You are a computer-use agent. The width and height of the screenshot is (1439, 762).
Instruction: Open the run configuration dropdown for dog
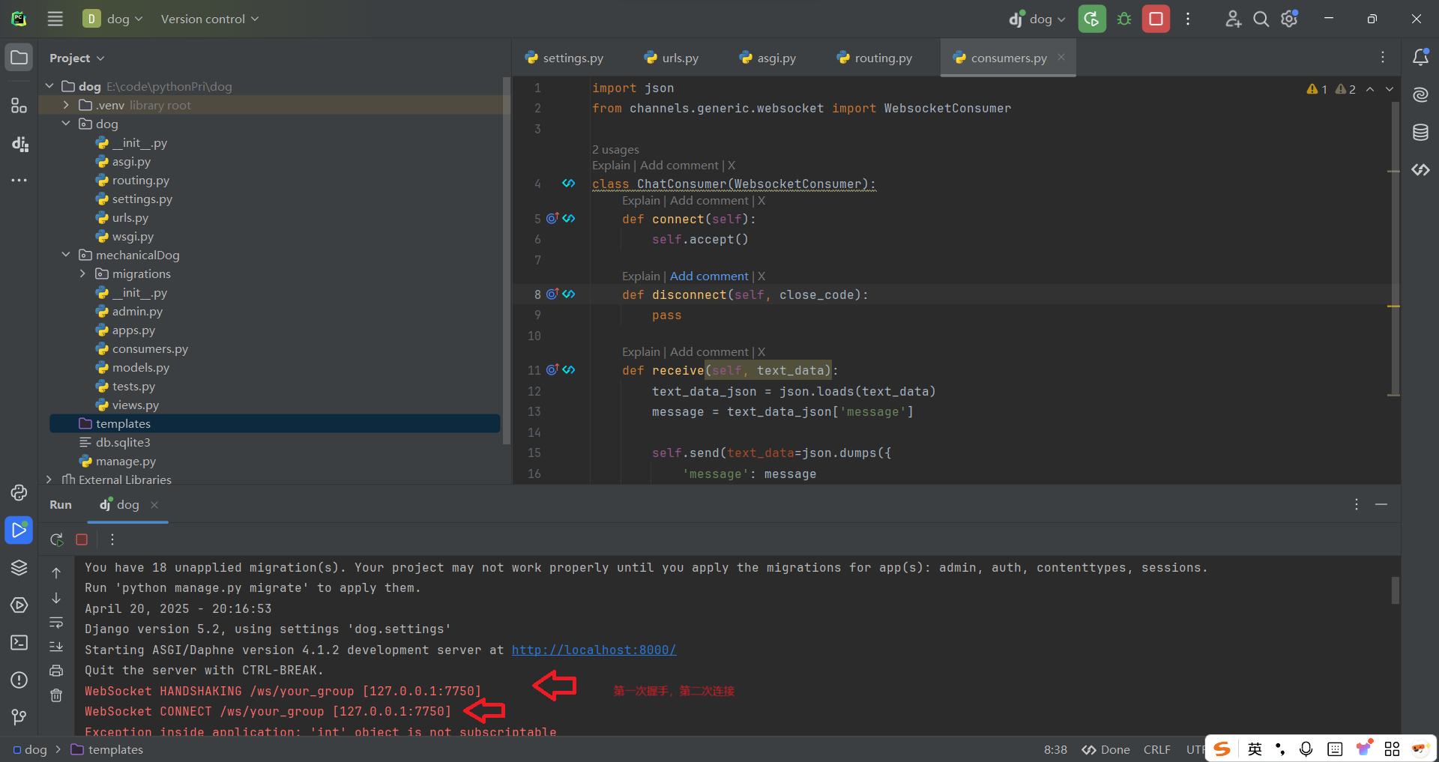(x=1037, y=19)
